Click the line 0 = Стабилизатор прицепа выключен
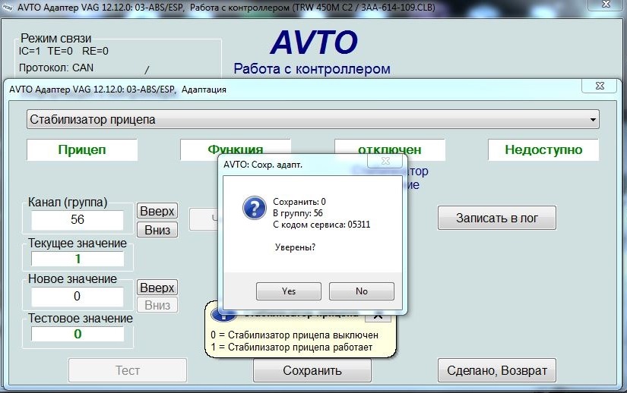Viewport: 627px width, 393px height. point(294,335)
